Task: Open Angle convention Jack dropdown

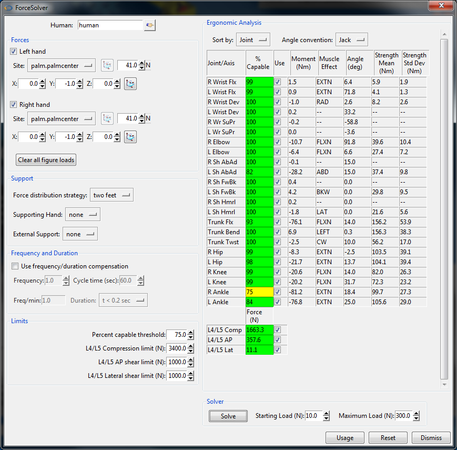Action: click(351, 40)
